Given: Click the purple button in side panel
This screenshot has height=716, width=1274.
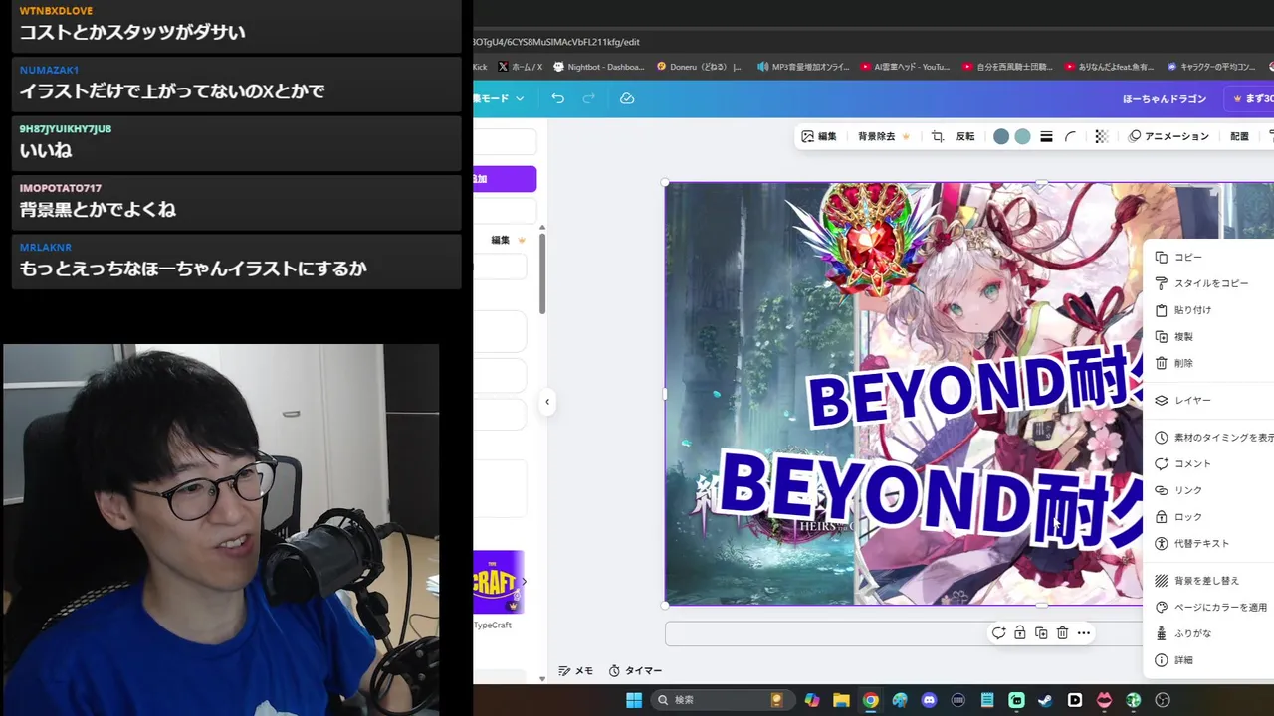Looking at the screenshot, I should pos(505,179).
